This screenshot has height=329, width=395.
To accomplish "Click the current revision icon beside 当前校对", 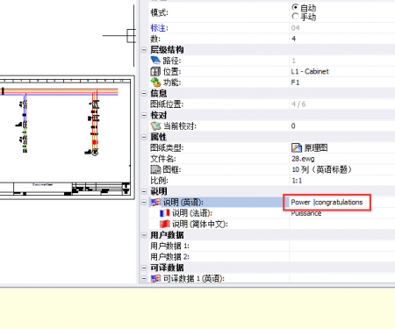I will coord(155,126).
